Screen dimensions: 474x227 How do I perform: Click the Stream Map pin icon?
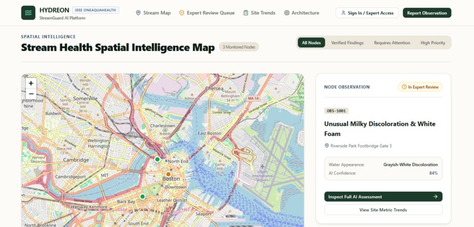138,13
